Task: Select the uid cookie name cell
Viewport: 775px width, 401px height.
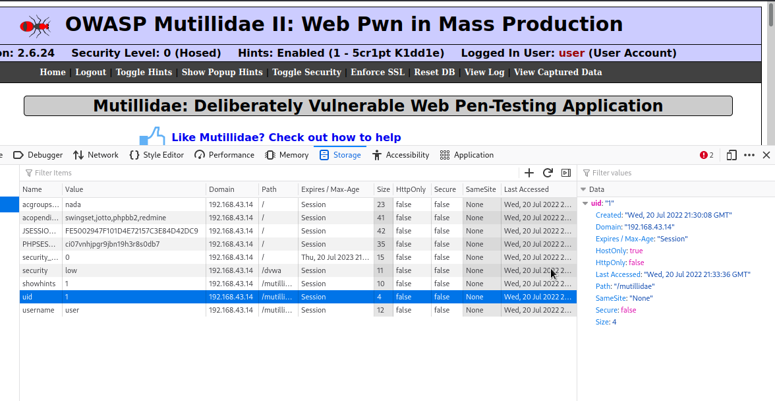Action: [41, 297]
